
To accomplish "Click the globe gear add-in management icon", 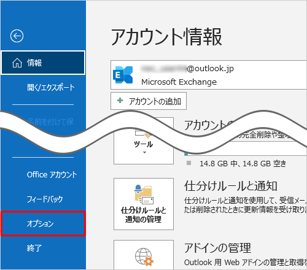I will (144, 257).
